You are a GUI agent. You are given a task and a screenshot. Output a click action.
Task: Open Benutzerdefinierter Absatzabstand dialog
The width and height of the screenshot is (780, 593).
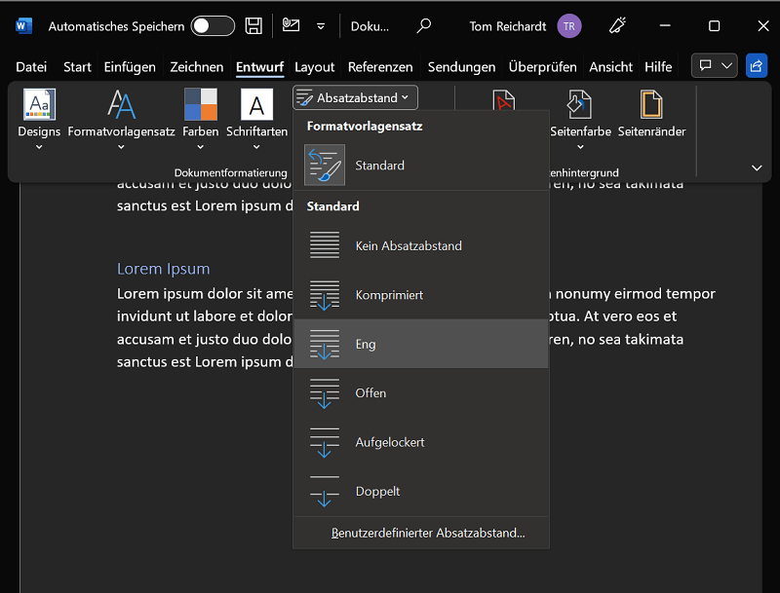pyautogui.click(x=421, y=533)
